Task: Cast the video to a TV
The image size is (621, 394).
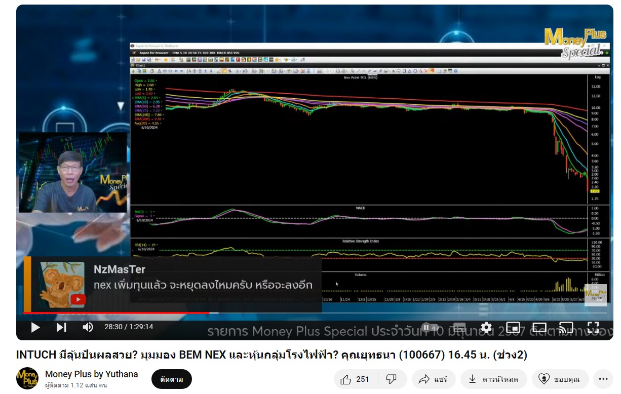Action: (x=566, y=327)
